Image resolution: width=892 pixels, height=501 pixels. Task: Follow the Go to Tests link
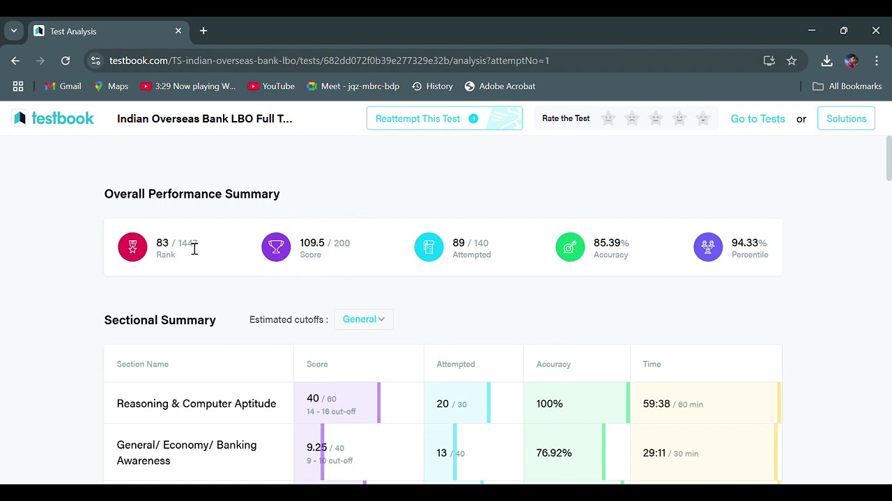758,118
